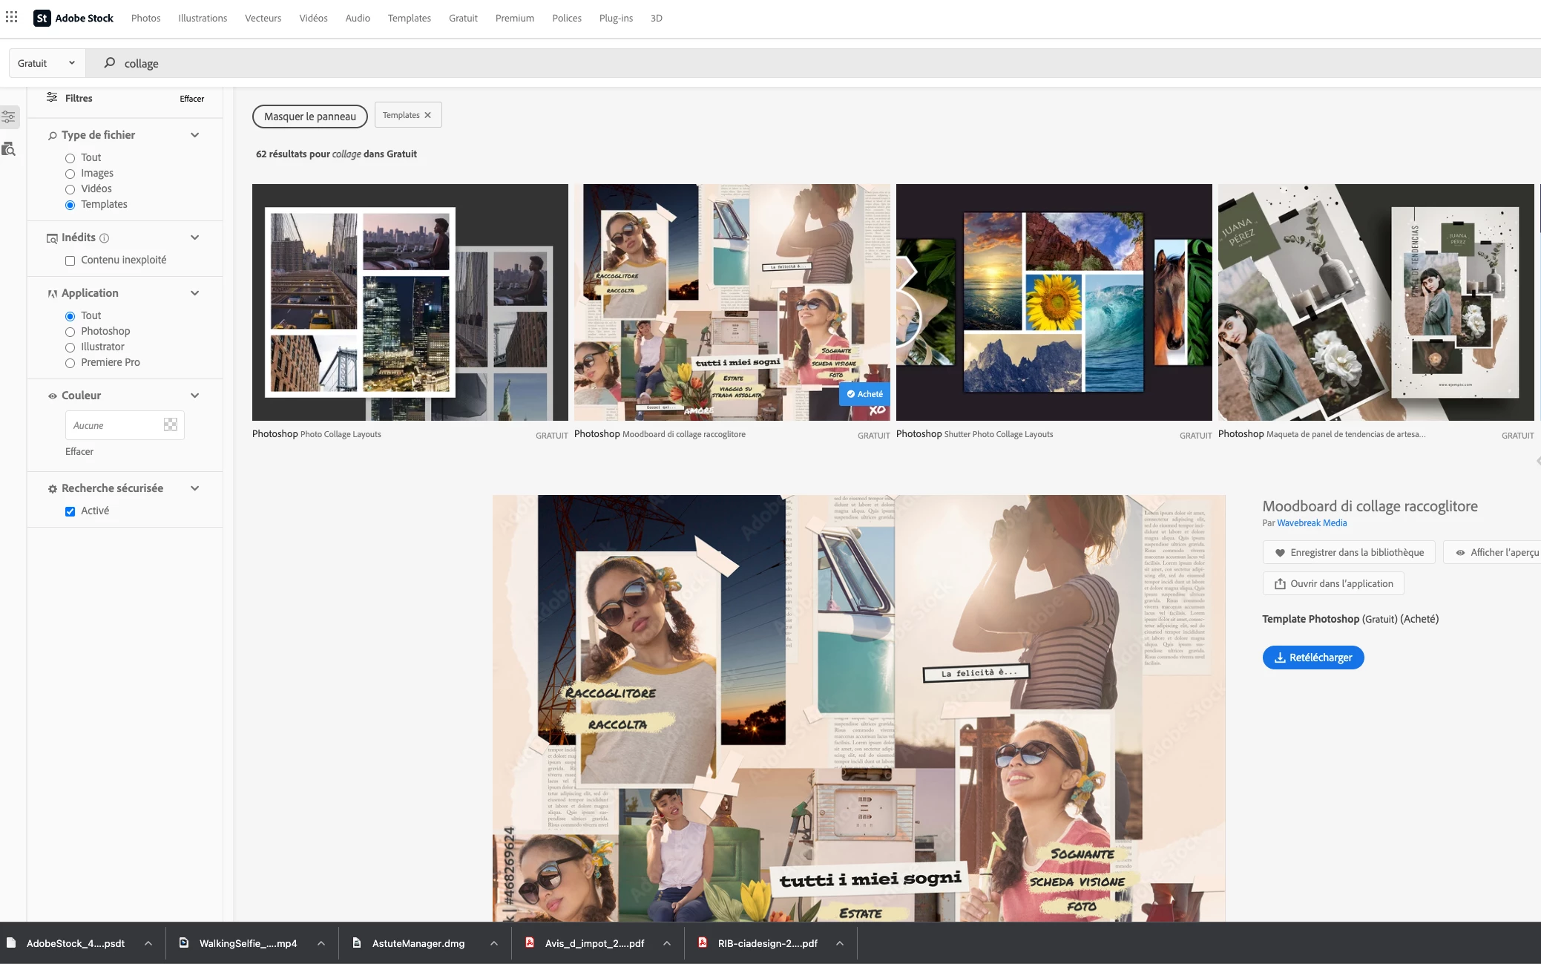Open menu for AstuteManager.dmg download
Viewport: 1541px width, 964px height.
tap(494, 943)
